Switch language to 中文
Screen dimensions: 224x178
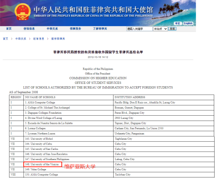click(177, 23)
